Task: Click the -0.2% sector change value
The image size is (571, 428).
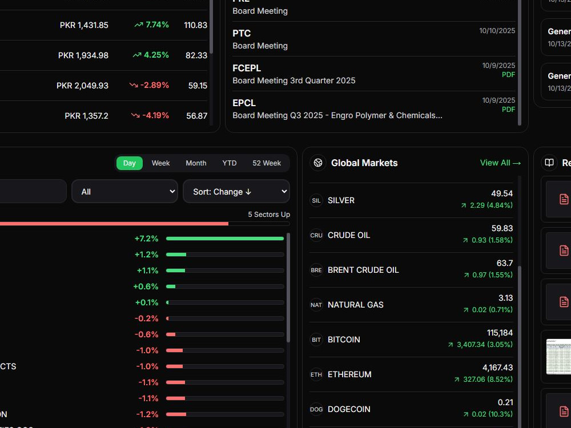Action: coord(146,318)
